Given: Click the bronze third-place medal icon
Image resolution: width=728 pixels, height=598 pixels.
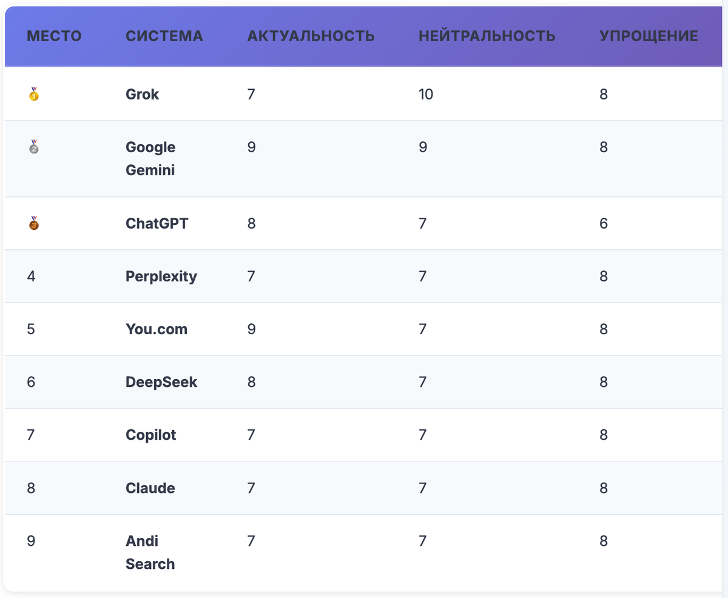Looking at the screenshot, I should (34, 223).
